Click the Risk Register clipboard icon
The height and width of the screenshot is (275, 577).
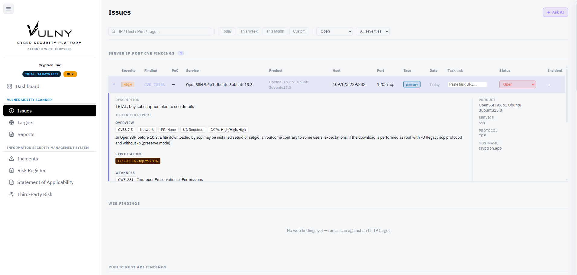coord(11,170)
